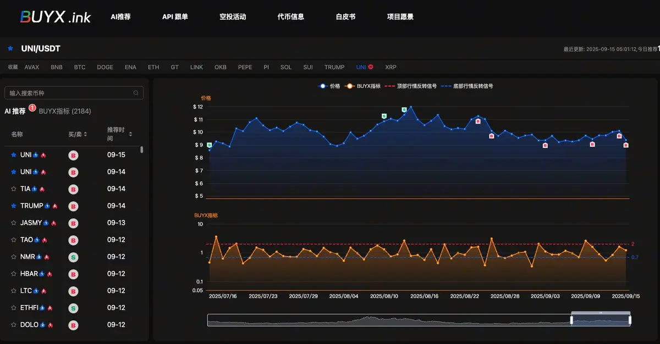
Task: Open the AI推荐 nav menu
Action: coord(120,16)
